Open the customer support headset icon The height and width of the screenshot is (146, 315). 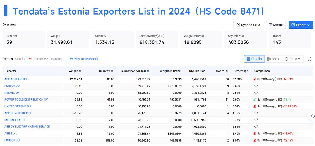click(313, 116)
